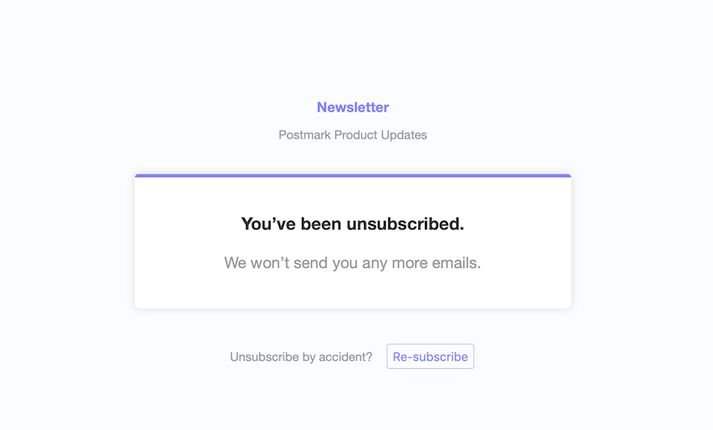Click the word "been" in the bold heading
The height and width of the screenshot is (430, 713).
point(321,224)
